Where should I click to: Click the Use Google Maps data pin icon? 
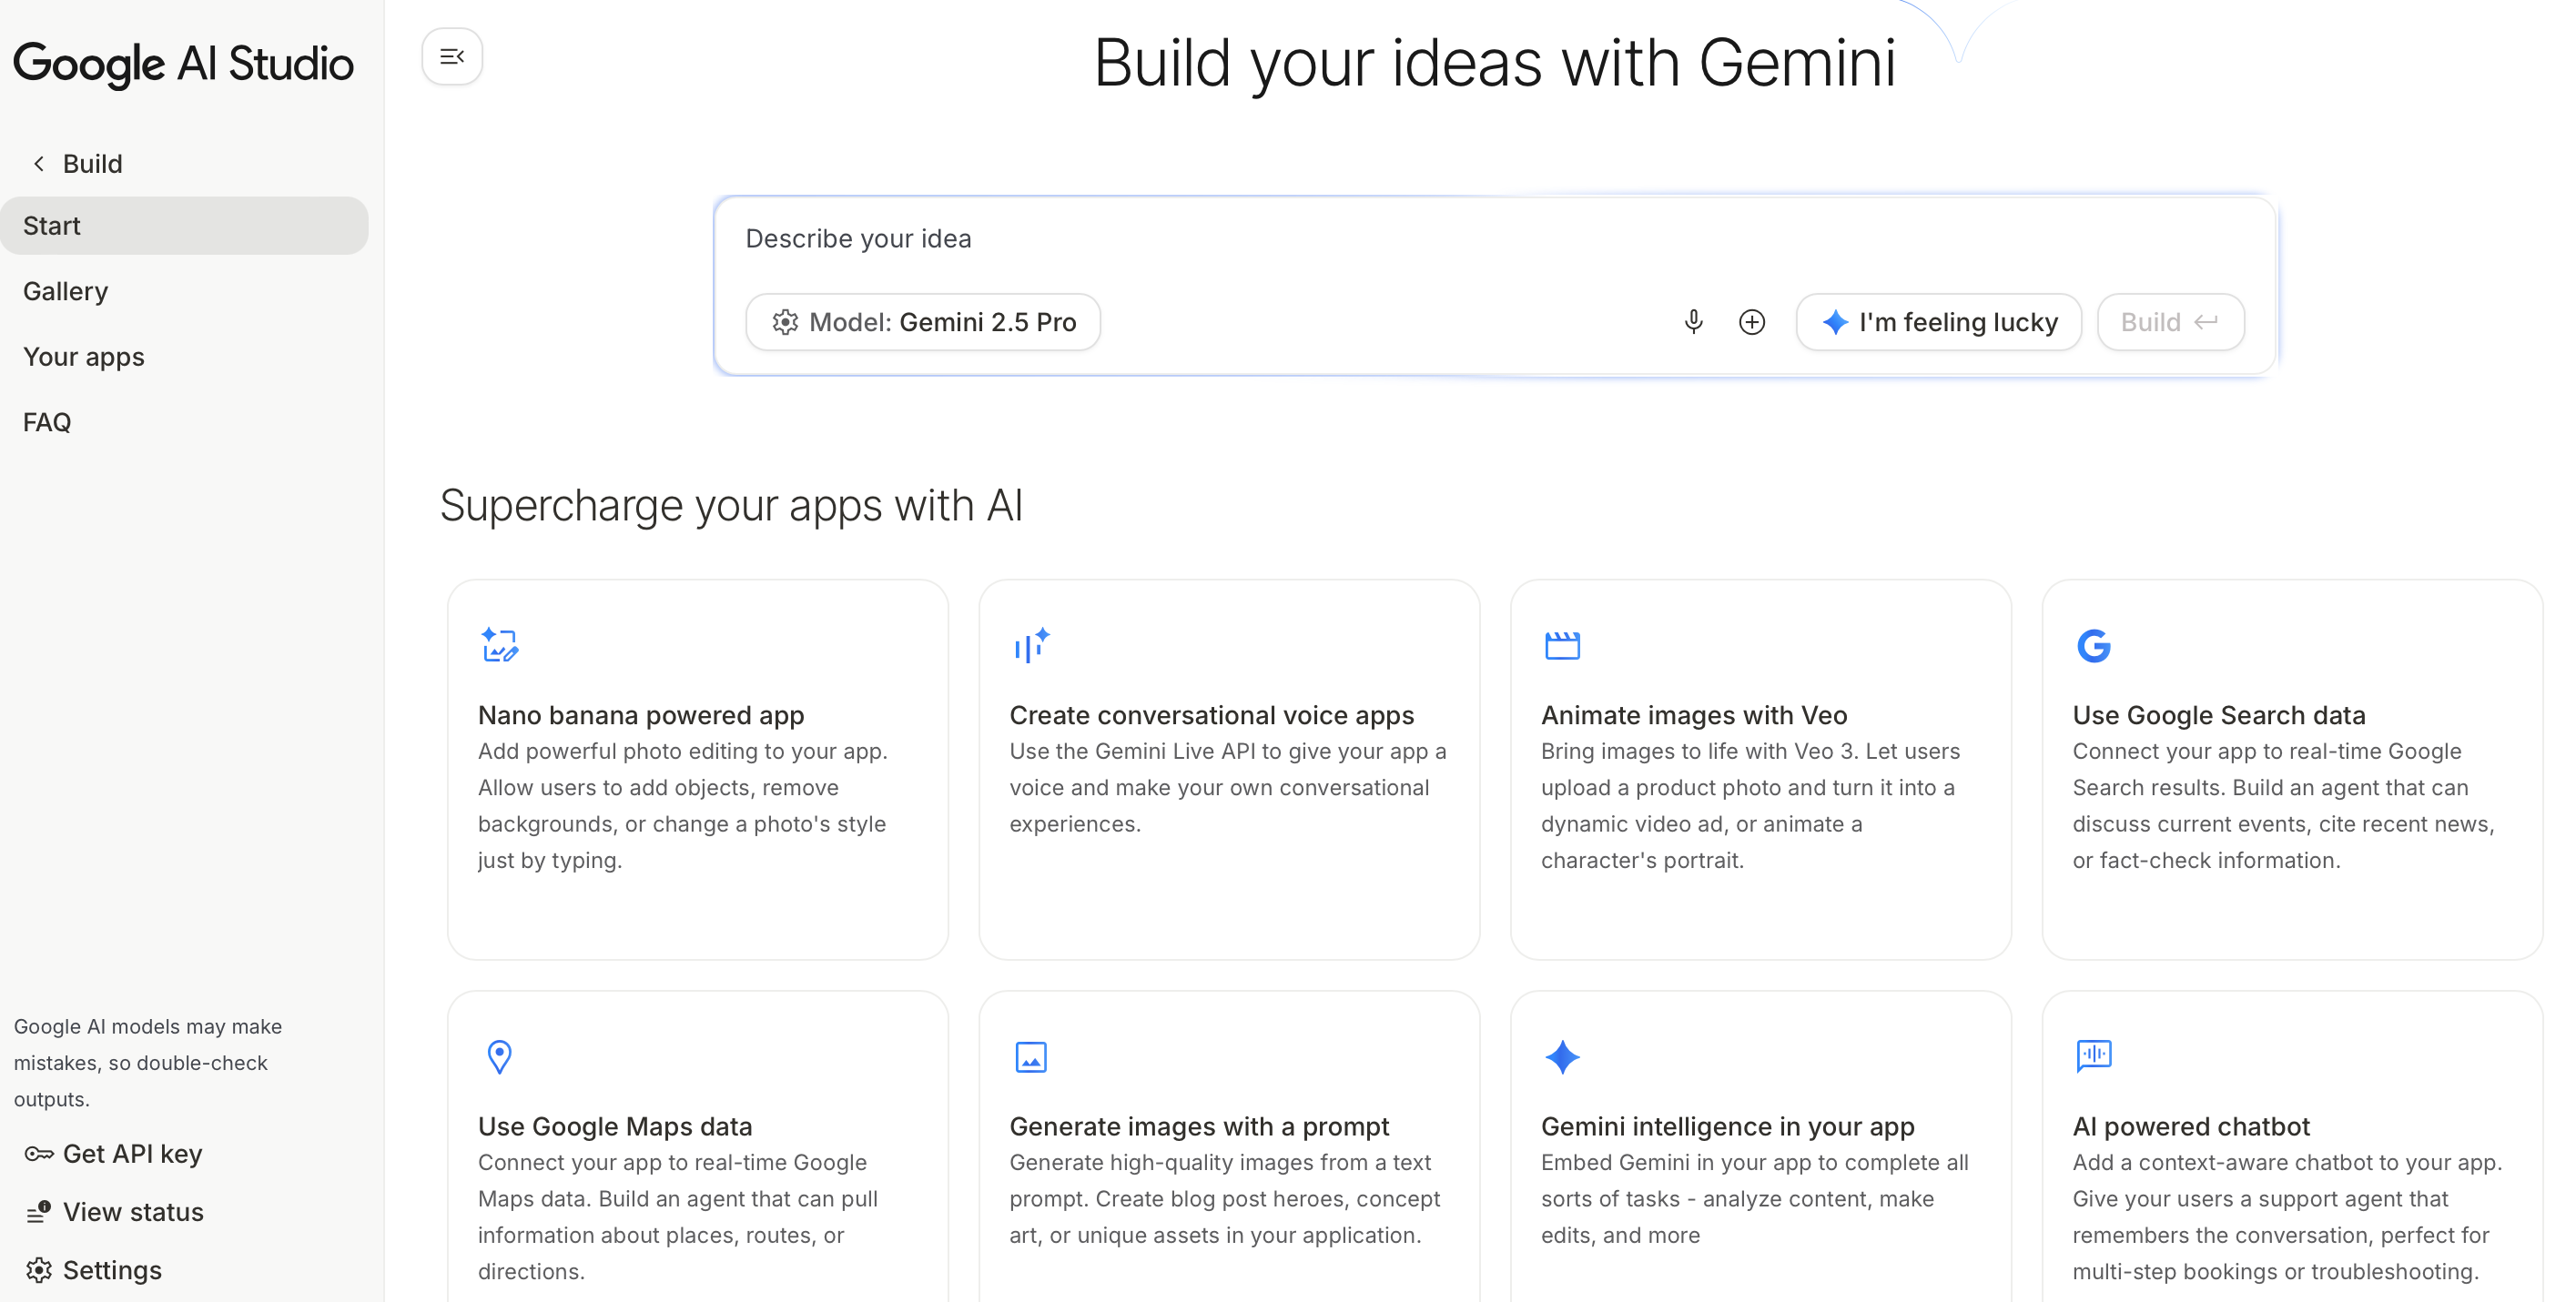(499, 1056)
